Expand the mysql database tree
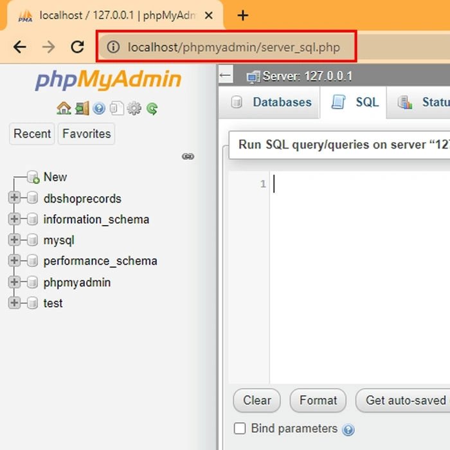This screenshot has height=450, width=450. pos(14,240)
